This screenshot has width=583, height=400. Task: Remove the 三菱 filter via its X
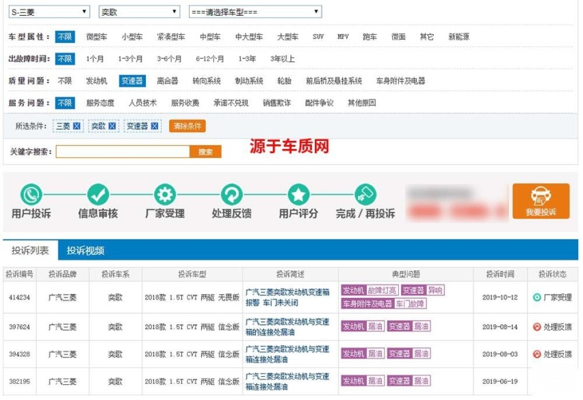(77, 126)
